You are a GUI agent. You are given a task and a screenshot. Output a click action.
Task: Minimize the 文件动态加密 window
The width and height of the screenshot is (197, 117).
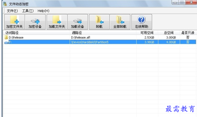pyautogui.click(x=175, y=2)
